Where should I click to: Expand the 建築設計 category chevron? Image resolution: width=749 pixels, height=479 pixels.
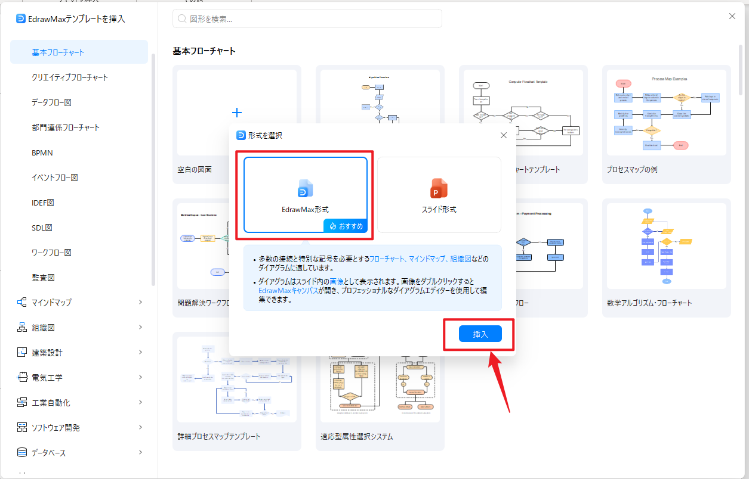(140, 352)
